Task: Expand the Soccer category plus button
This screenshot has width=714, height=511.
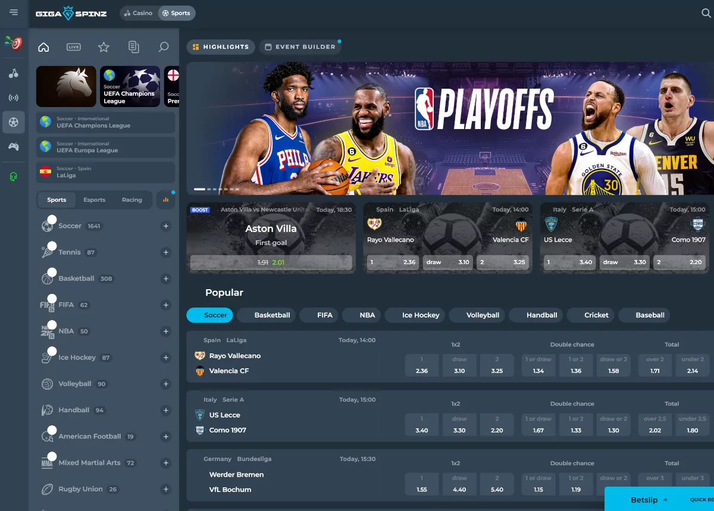Action: [x=166, y=226]
